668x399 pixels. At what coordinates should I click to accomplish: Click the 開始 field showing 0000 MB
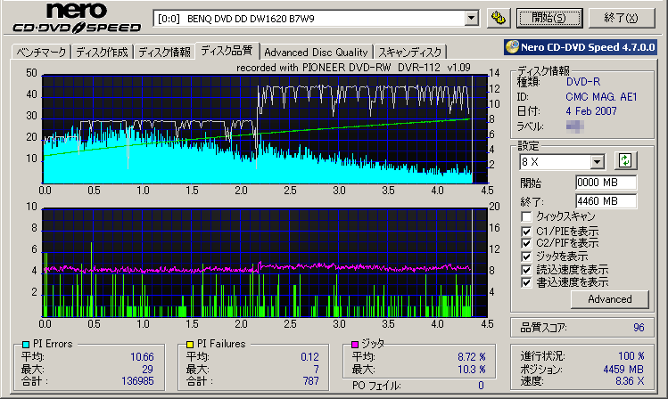[x=606, y=183]
